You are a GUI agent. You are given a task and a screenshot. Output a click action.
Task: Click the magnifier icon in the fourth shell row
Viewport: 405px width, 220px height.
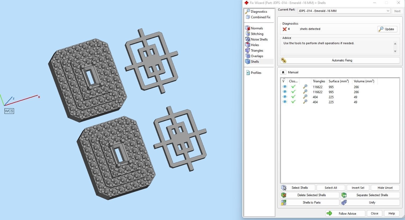click(305, 102)
